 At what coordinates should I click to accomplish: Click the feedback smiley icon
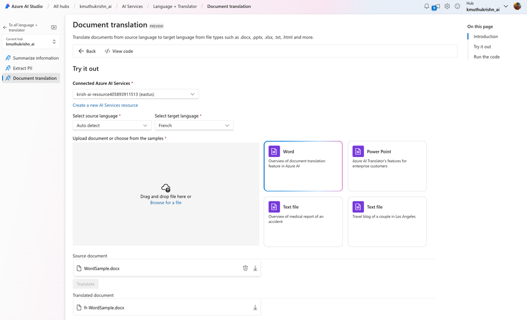click(457, 6)
